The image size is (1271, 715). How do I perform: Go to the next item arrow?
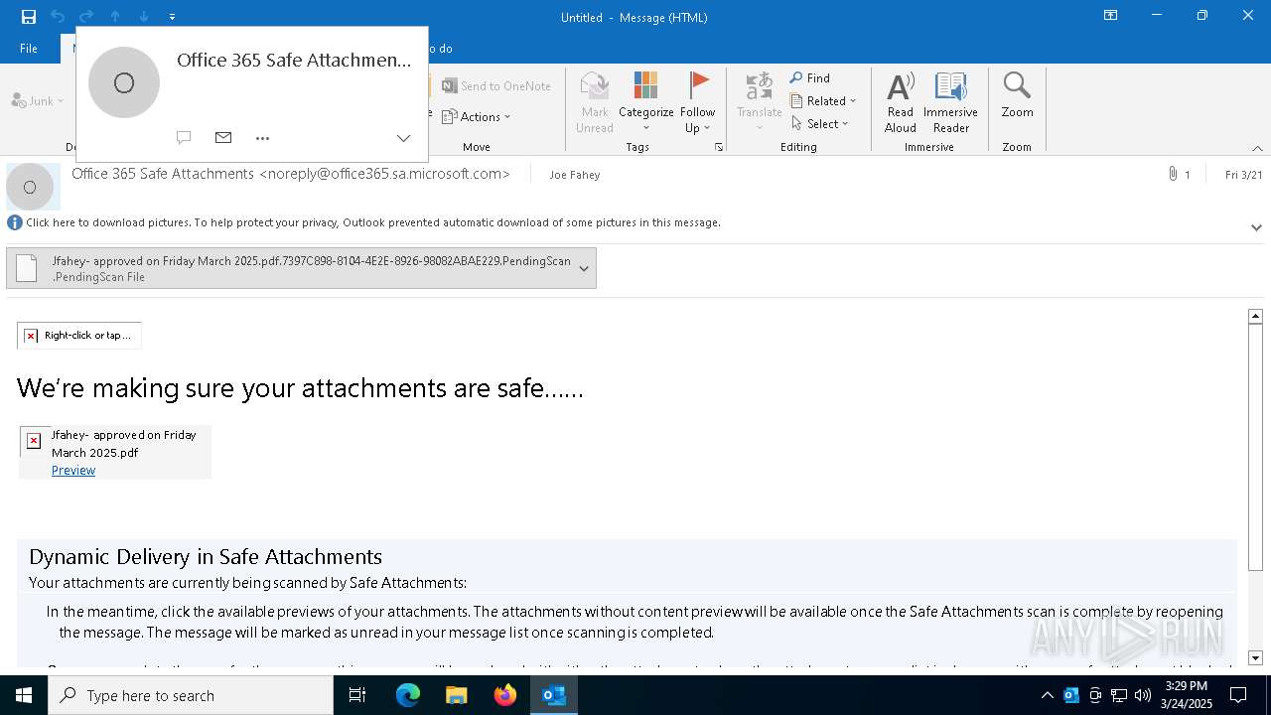click(144, 16)
